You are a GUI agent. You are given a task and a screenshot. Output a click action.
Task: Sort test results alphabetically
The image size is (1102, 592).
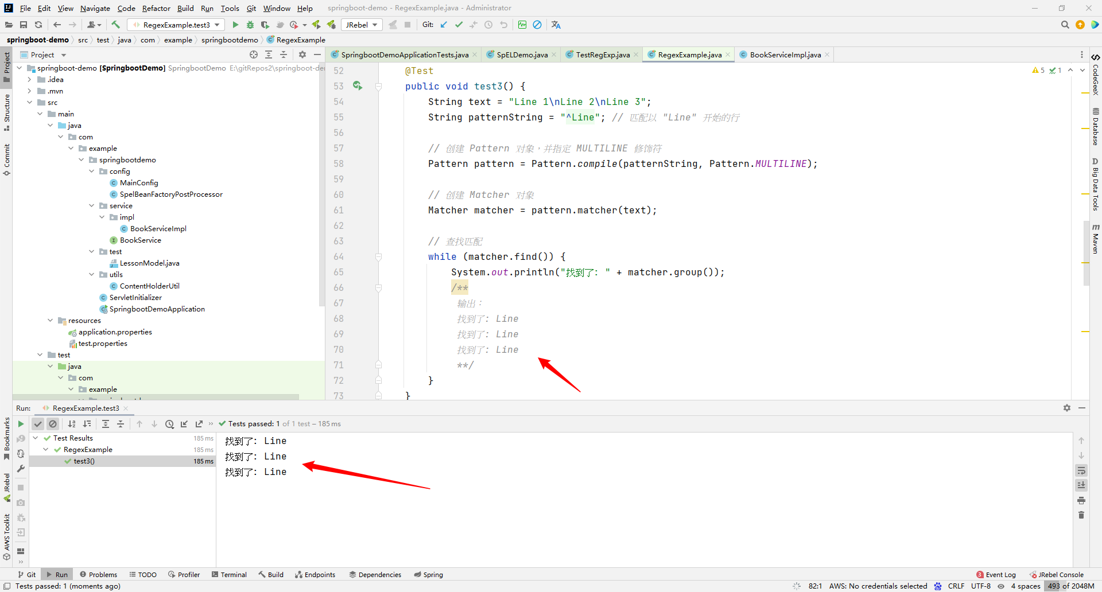pos(72,424)
